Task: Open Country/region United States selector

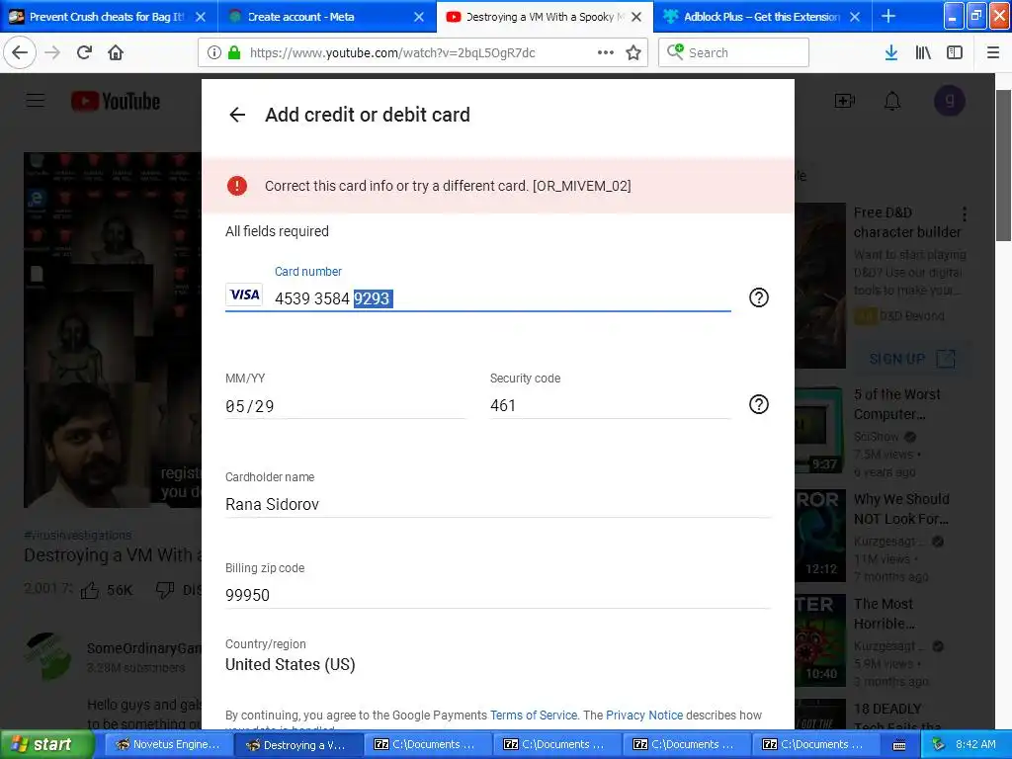Action: [291, 664]
